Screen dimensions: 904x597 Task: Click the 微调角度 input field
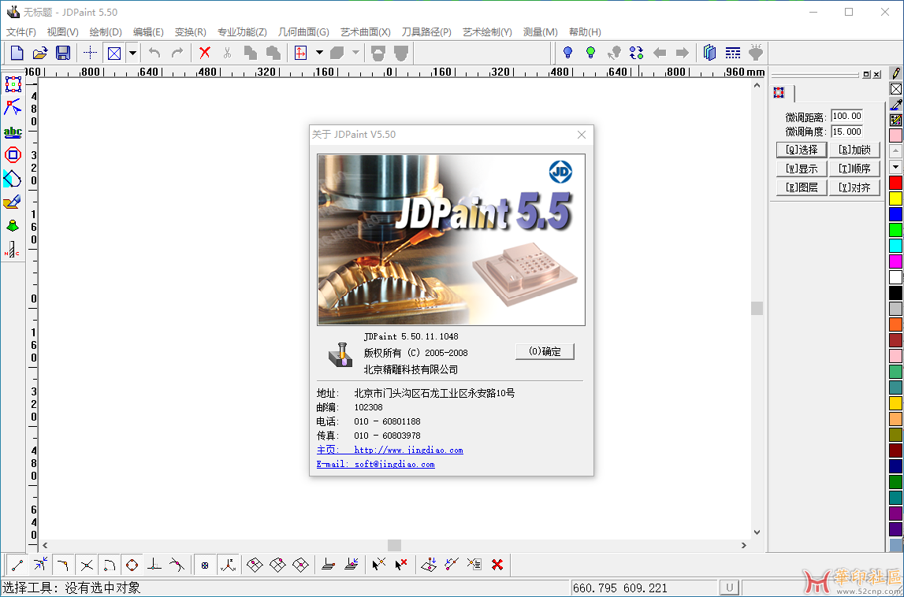pos(847,132)
